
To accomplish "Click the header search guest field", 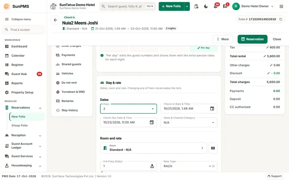I will (128, 6).
